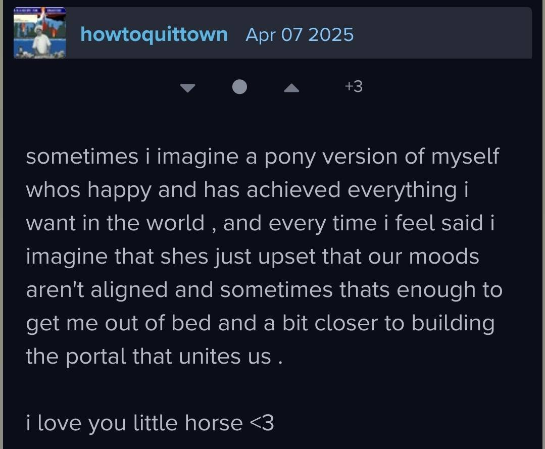Click the line starting "want in the world"
Image resolution: width=545 pixels, height=449 pixels.
pos(260,223)
